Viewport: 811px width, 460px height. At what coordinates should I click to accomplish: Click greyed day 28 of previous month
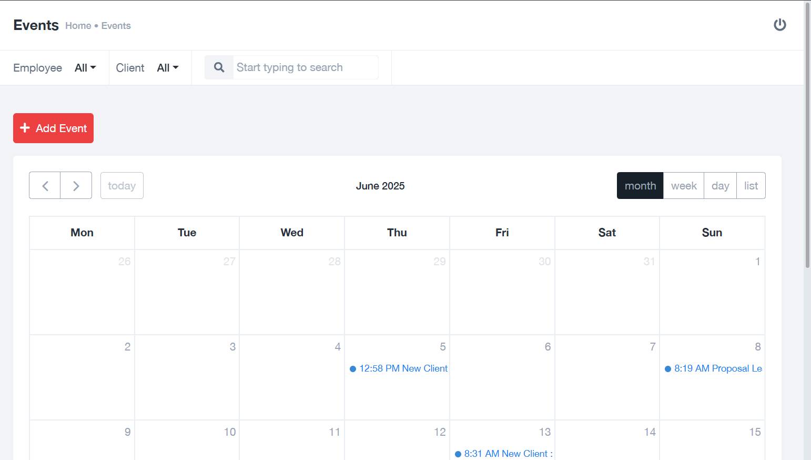334,261
